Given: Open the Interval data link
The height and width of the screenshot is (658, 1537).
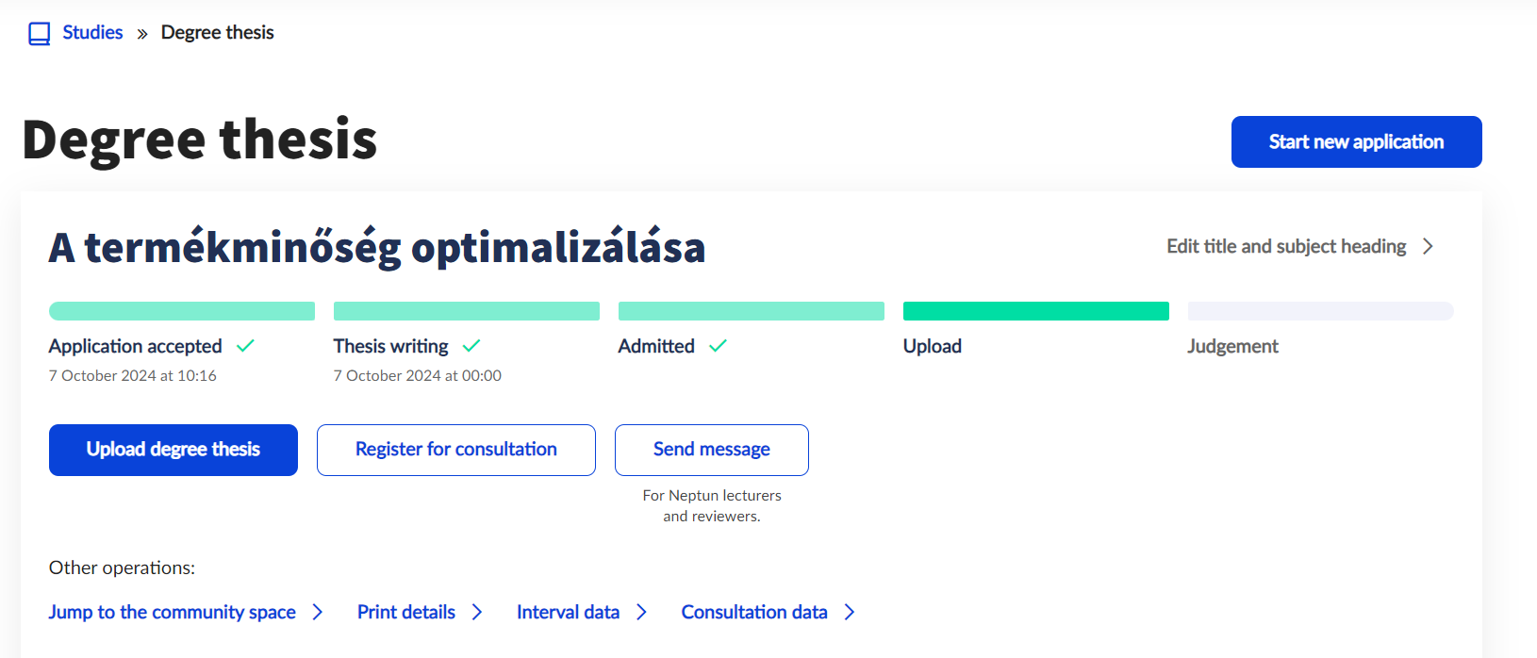Looking at the screenshot, I should pyautogui.click(x=568, y=612).
